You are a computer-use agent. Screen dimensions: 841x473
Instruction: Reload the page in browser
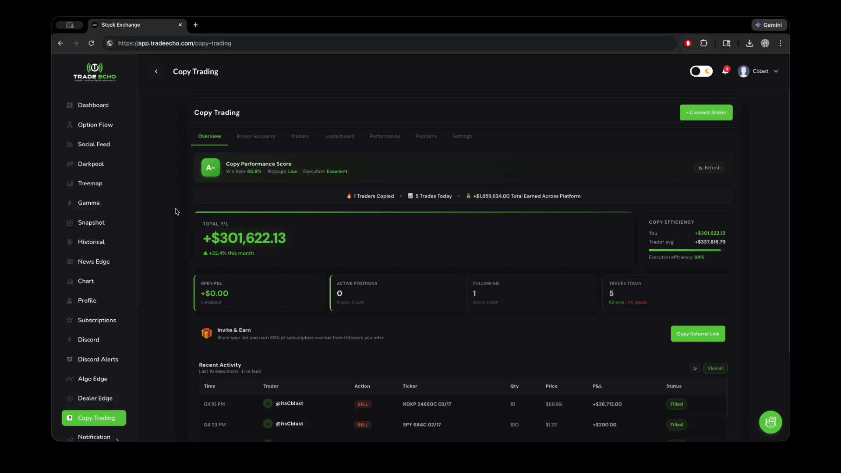point(91,43)
